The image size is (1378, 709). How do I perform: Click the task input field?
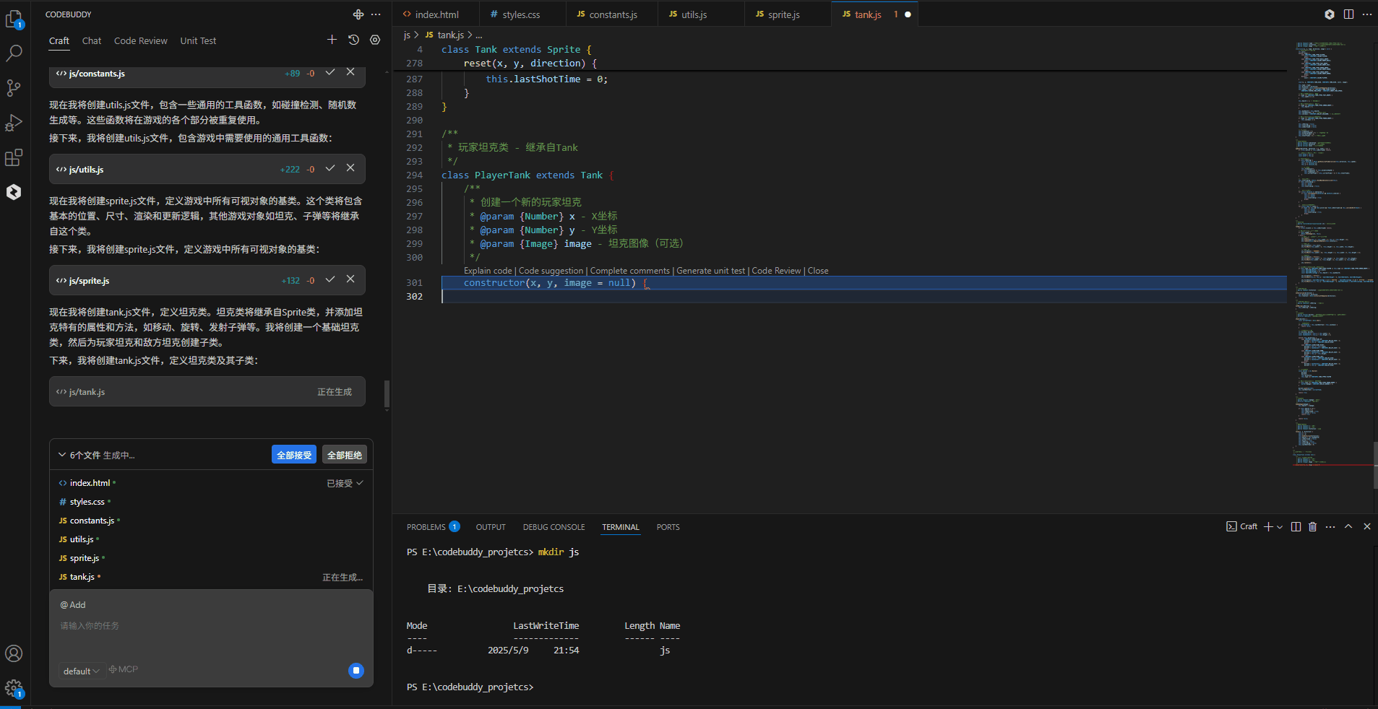pos(210,626)
